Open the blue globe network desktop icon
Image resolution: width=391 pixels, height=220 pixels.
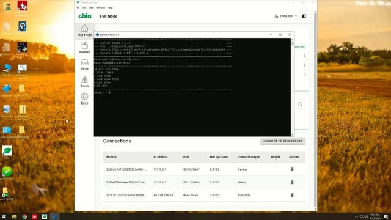[7, 90]
